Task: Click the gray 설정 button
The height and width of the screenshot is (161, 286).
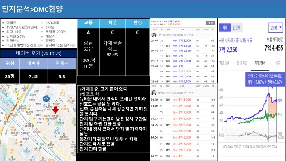Action: 210,23
